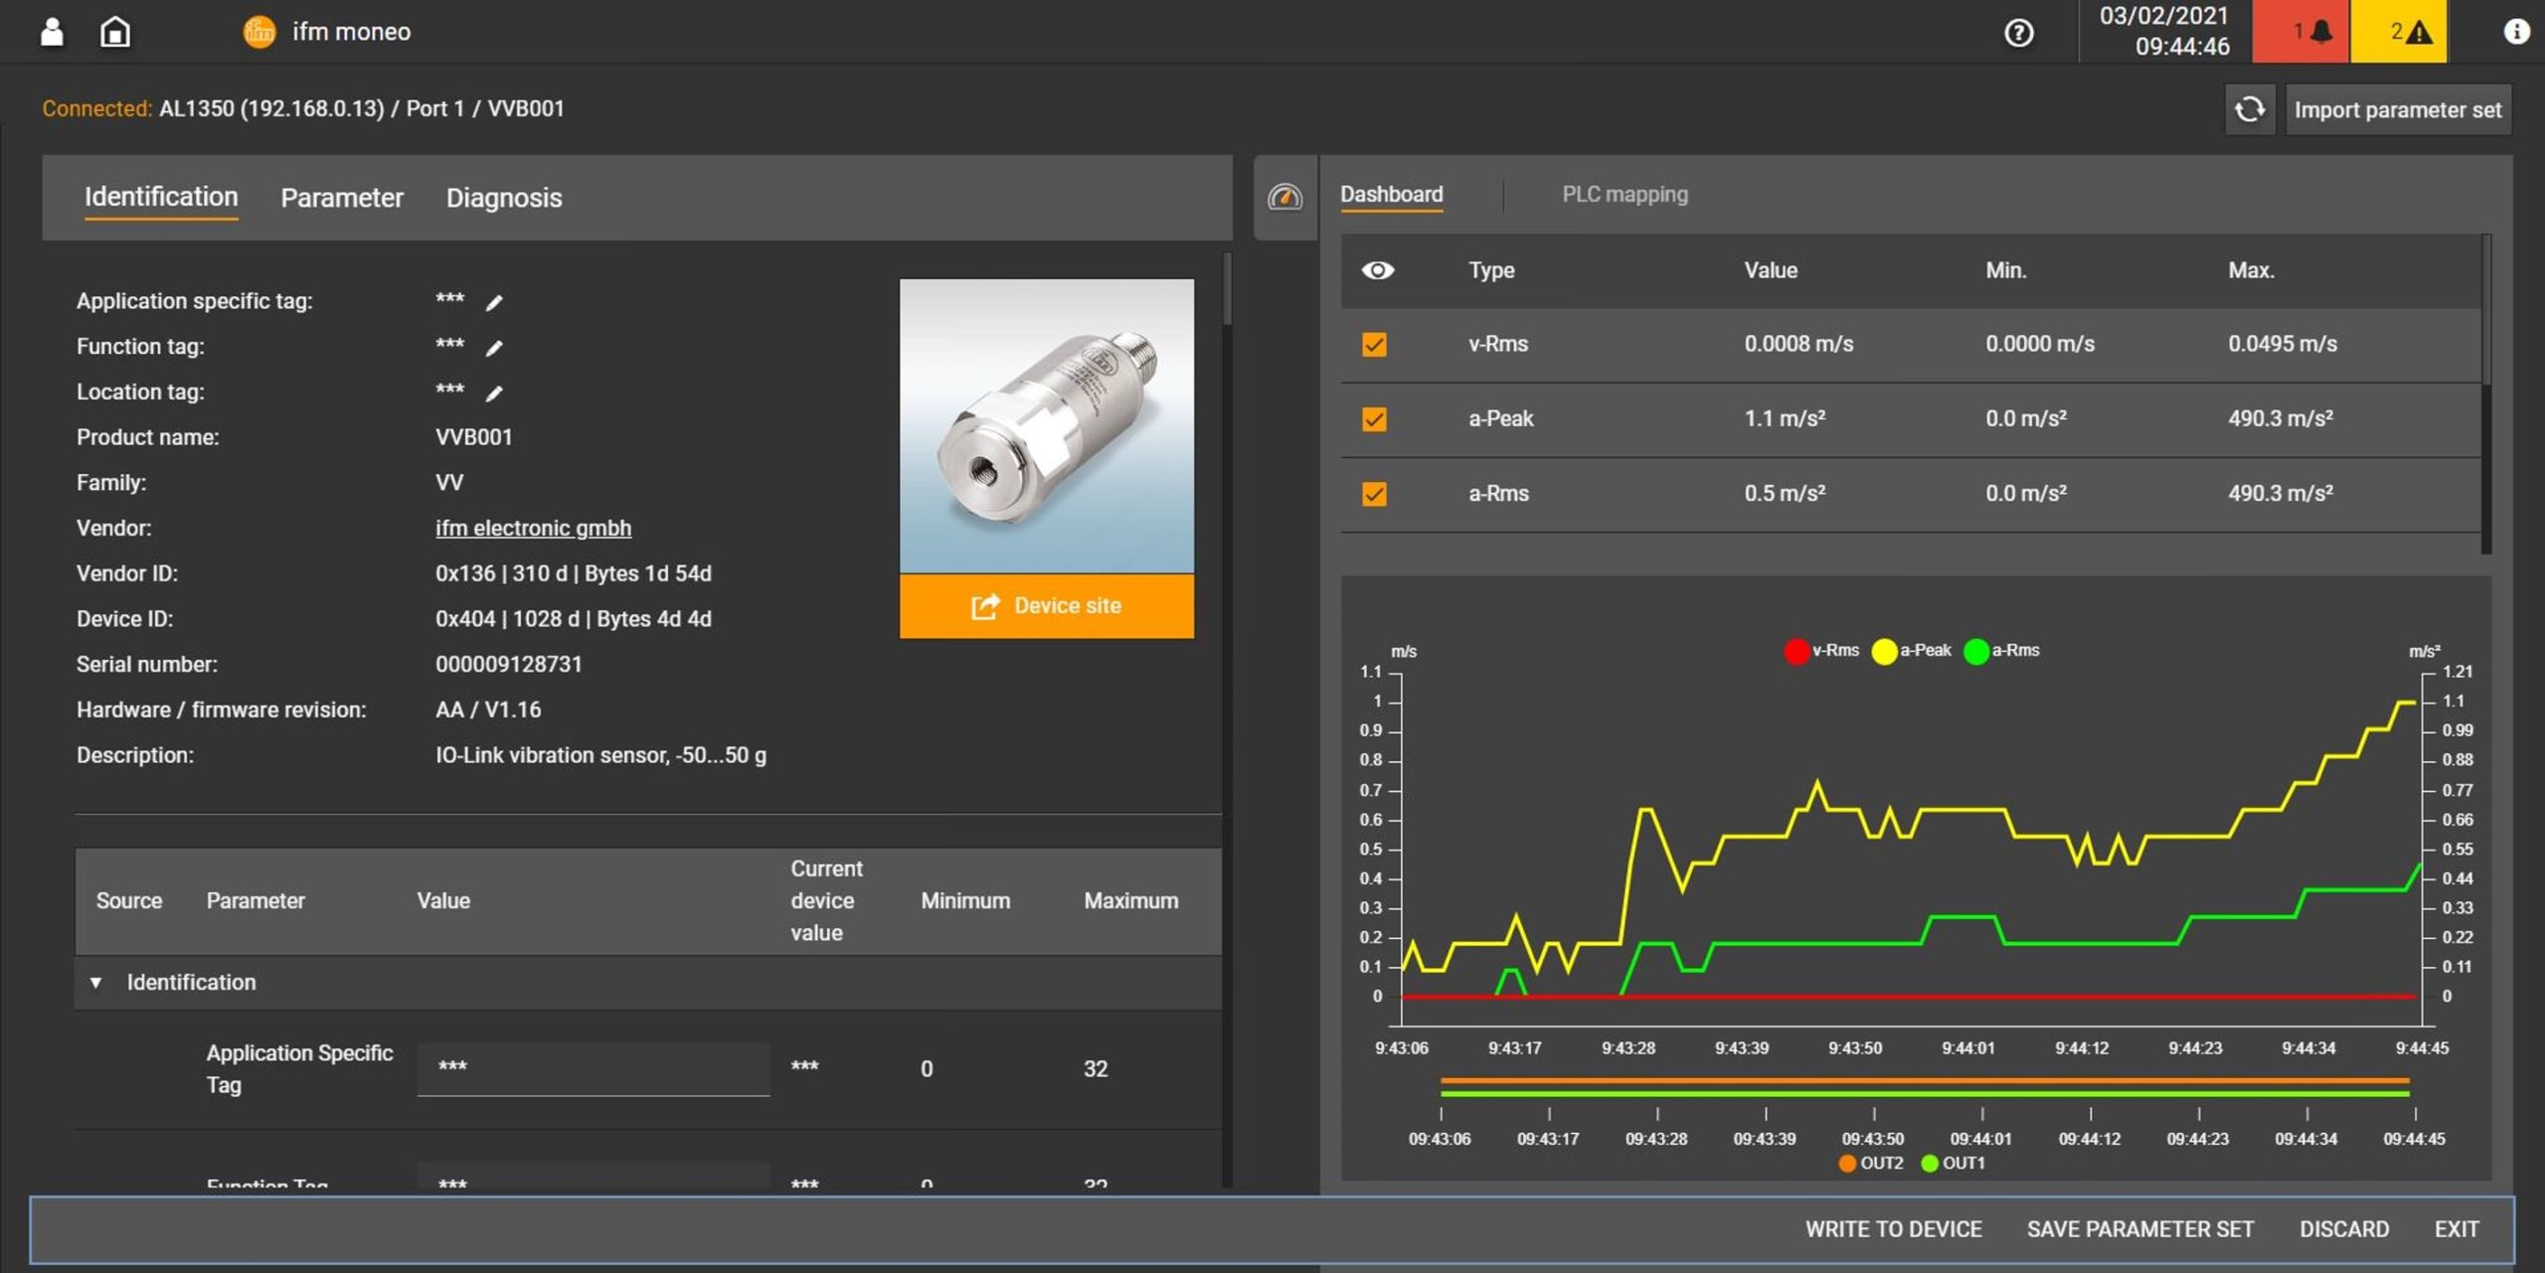Open the yellow warnings indicator

(x=2398, y=32)
